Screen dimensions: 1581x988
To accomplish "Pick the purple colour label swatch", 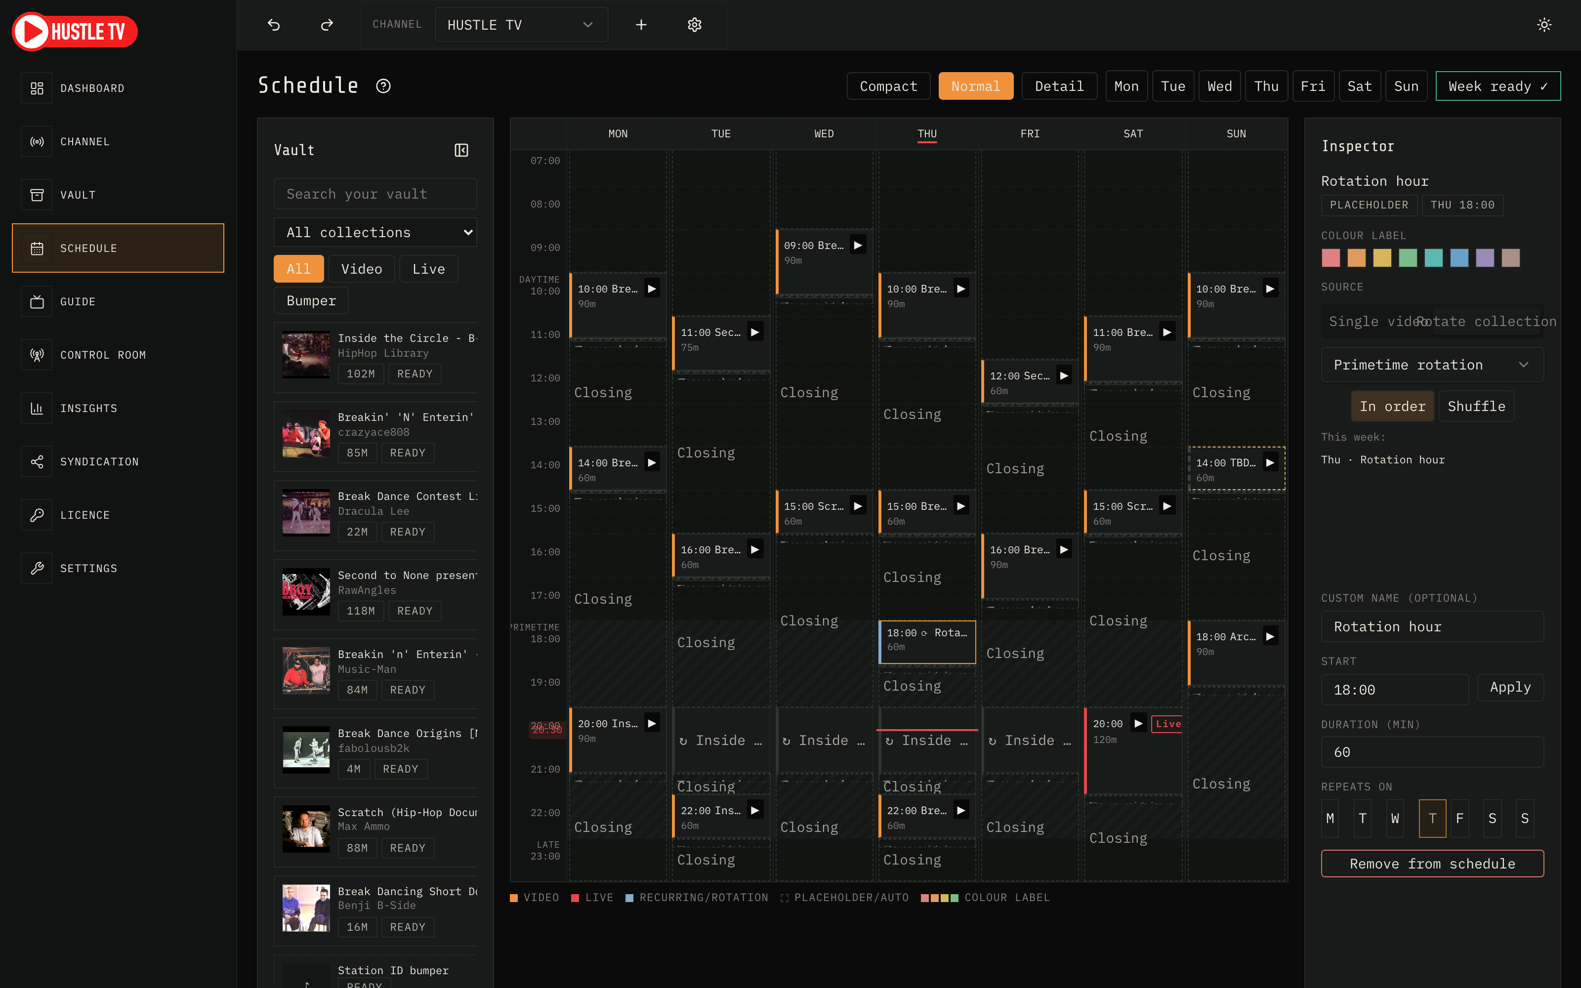I will click(1485, 257).
